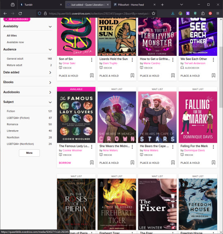Filter availability by All titles
Image resolution: width=223 pixels, height=234 pixels.
pyautogui.click(x=12, y=36)
